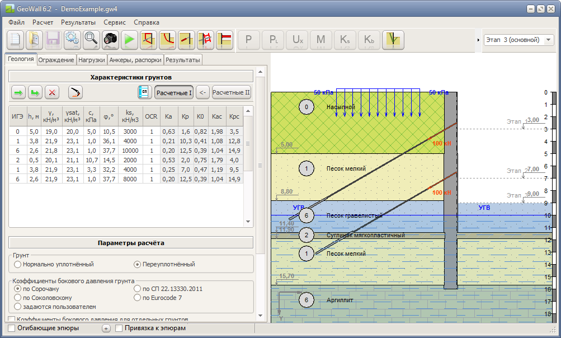This screenshot has height=338, width=561.
Task: Click soil table vertical scrollbar thumb
Action: tap(248, 143)
